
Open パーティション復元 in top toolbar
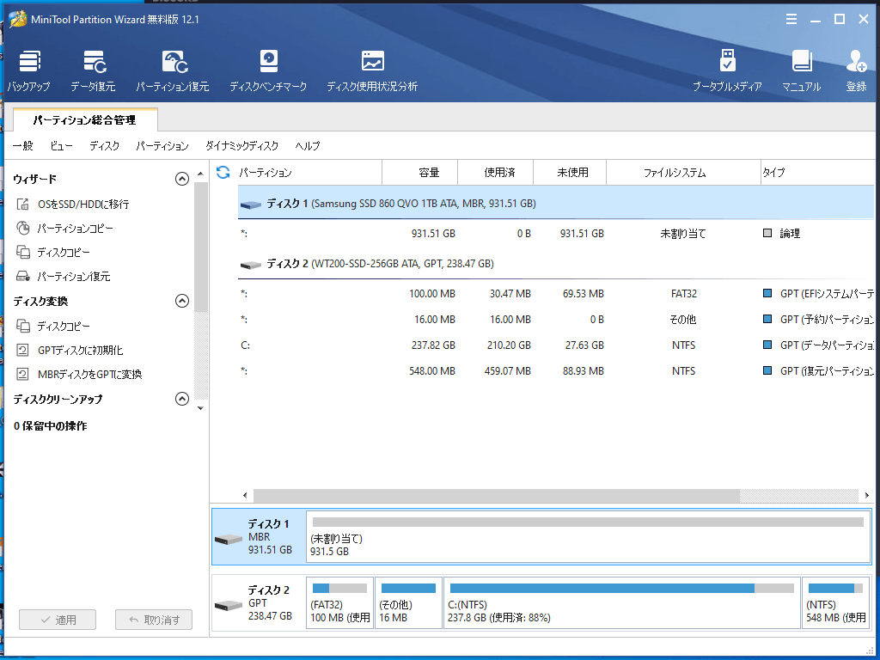[173, 70]
